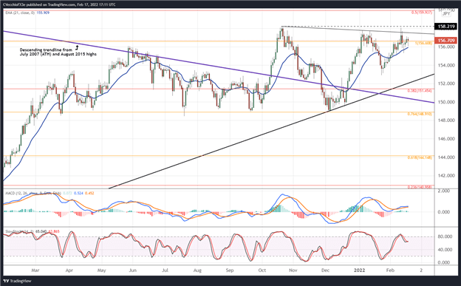The height and width of the screenshot is (286, 461).
Task: Click the 158.219 black price label
Action: [446, 27]
